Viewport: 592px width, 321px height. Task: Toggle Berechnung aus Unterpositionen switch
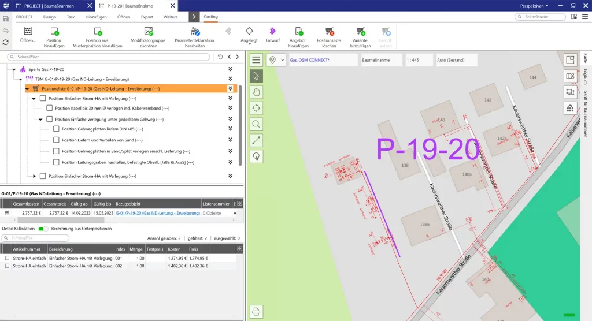pos(43,229)
